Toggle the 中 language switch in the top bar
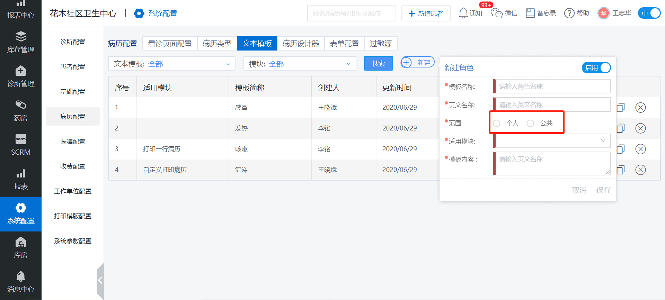Screen dimensions: 665x300 (649, 13)
